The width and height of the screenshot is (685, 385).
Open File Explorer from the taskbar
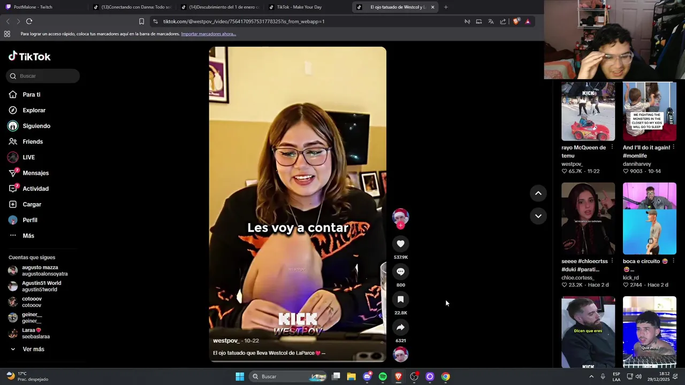tap(352, 376)
